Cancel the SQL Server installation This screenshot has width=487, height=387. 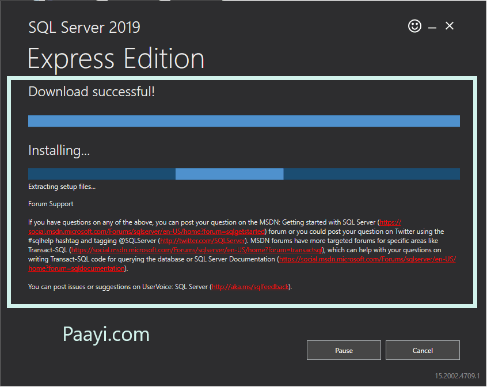tap(423, 350)
